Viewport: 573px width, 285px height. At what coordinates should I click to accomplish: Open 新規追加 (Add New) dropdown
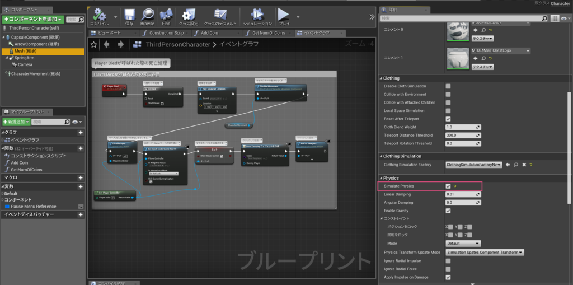[x=16, y=122]
